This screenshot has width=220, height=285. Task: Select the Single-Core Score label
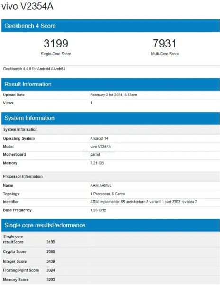[56, 54]
